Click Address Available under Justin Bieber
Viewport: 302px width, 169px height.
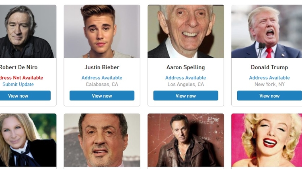tap(102, 78)
